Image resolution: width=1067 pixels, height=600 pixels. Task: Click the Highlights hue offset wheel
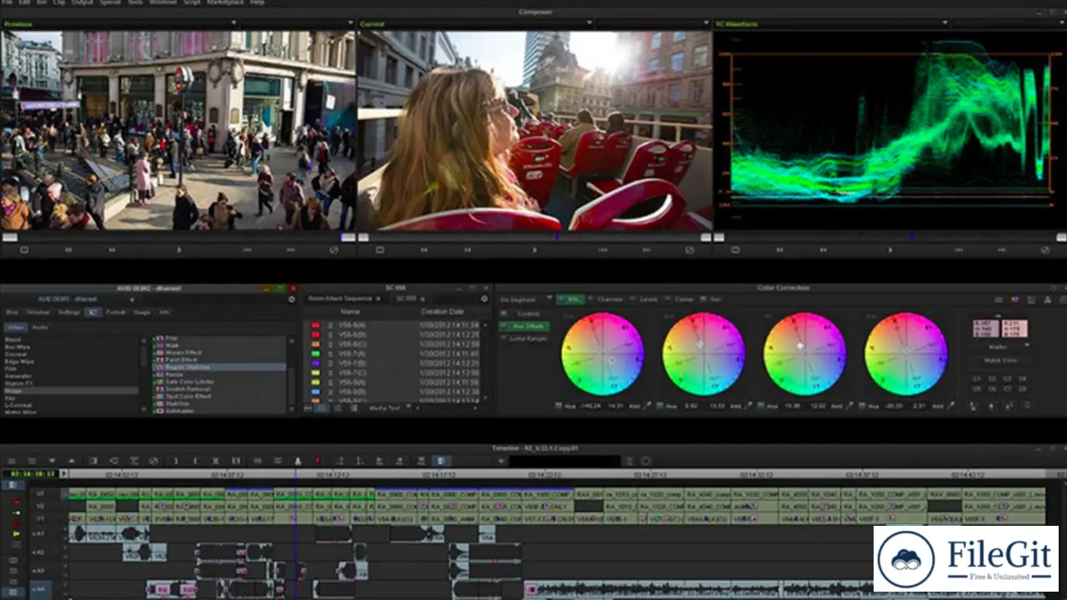pyautogui.click(x=804, y=353)
